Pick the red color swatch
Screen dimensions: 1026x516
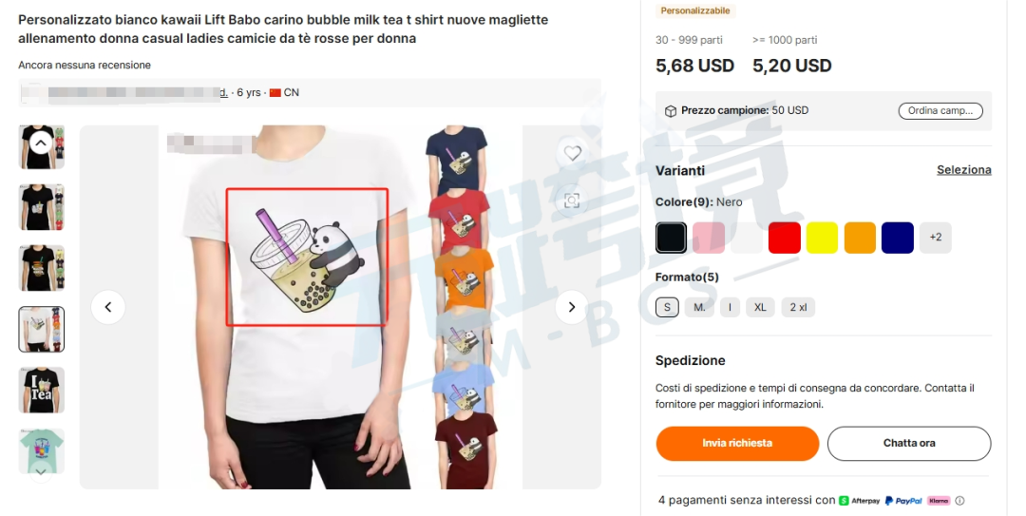785,237
